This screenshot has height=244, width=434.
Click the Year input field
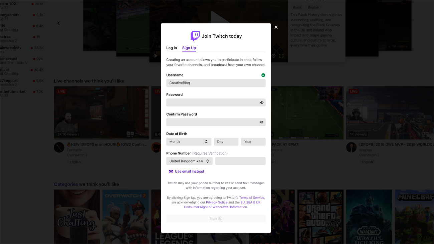pyautogui.click(x=253, y=142)
